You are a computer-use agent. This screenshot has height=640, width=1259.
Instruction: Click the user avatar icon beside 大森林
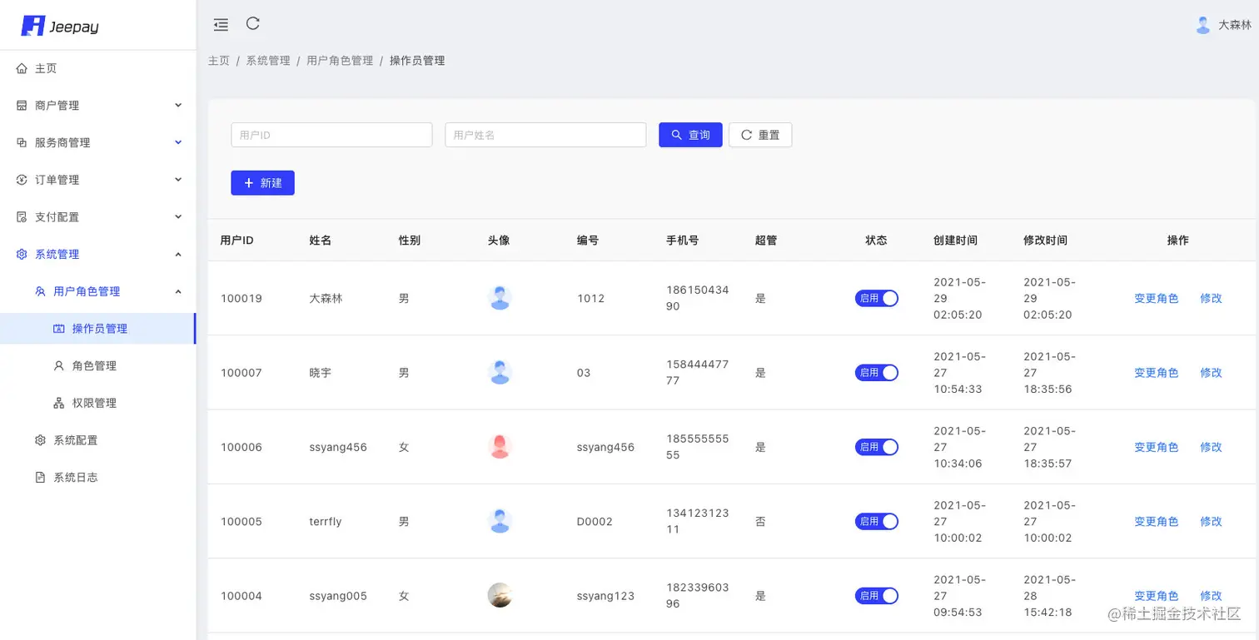(x=1202, y=25)
